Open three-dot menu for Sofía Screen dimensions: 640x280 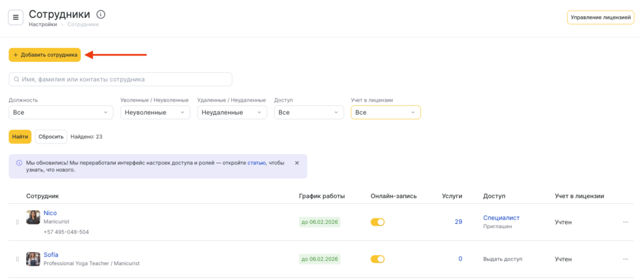pyautogui.click(x=625, y=259)
